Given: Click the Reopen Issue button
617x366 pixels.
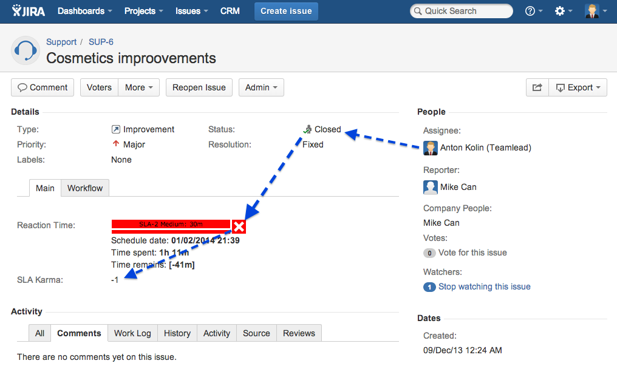Looking at the screenshot, I should pos(199,87).
